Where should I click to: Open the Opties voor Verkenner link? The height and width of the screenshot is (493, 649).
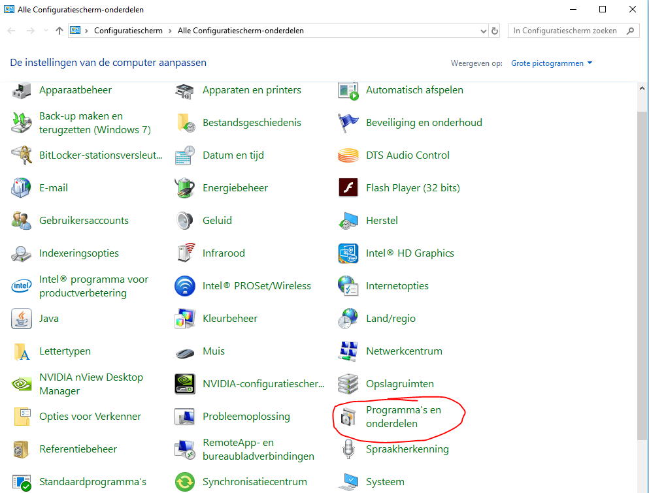(x=90, y=417)
